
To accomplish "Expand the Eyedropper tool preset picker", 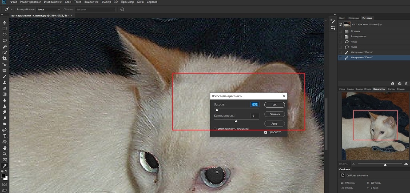I will (8, 9).
